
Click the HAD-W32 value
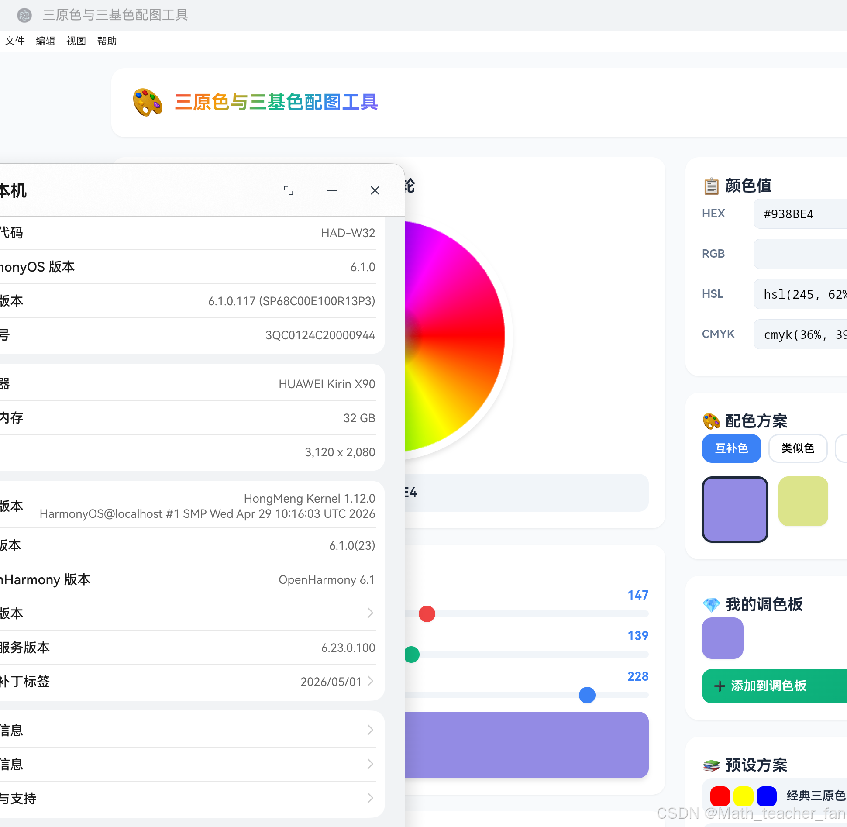(x=348, y=233)
